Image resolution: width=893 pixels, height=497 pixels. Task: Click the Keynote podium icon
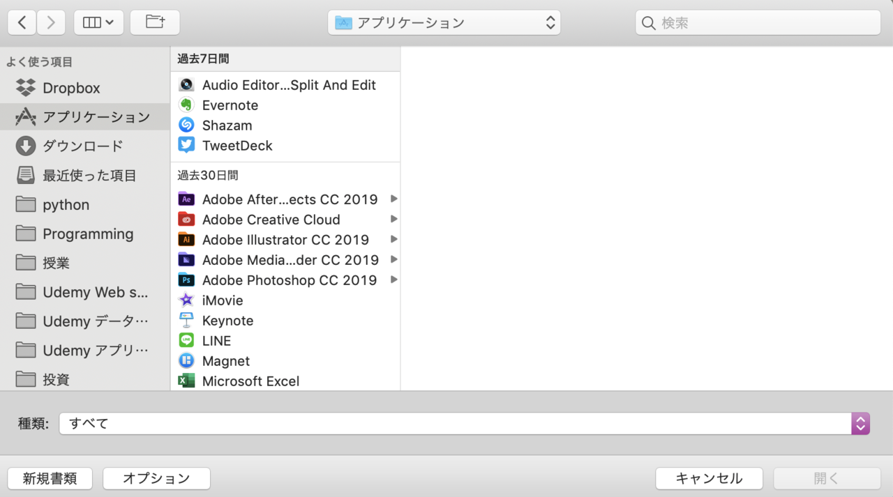186,321
